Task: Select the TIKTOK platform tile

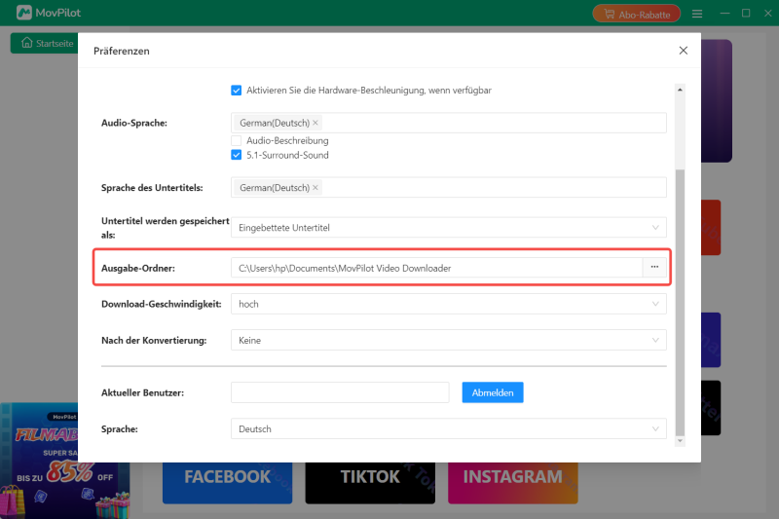Action: coord(370,483)
